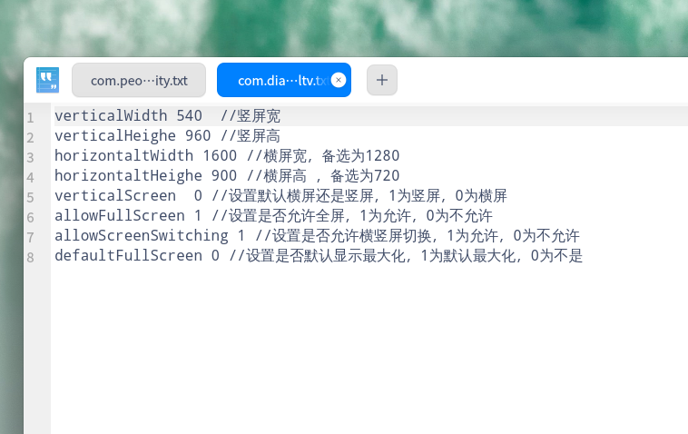Place cursor on 'verticalScreen' text
The height and width of the screenshot is (434, 688).
point(115,195)
